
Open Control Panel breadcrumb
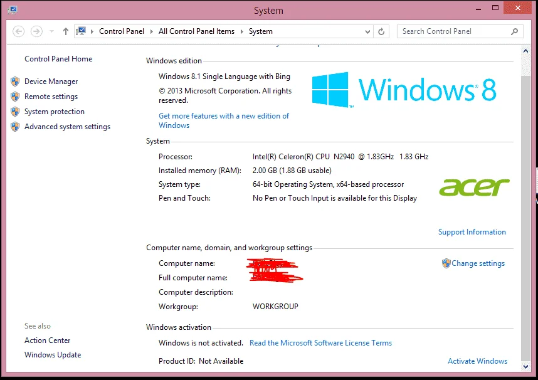click(x=122, y=31)
